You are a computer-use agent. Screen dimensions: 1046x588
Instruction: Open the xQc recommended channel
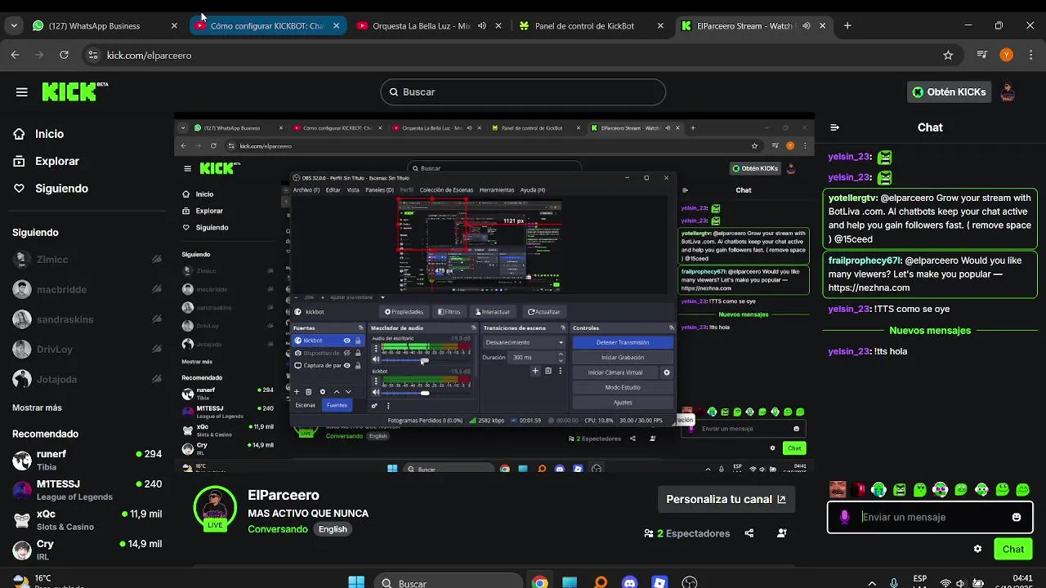[86, 520]
